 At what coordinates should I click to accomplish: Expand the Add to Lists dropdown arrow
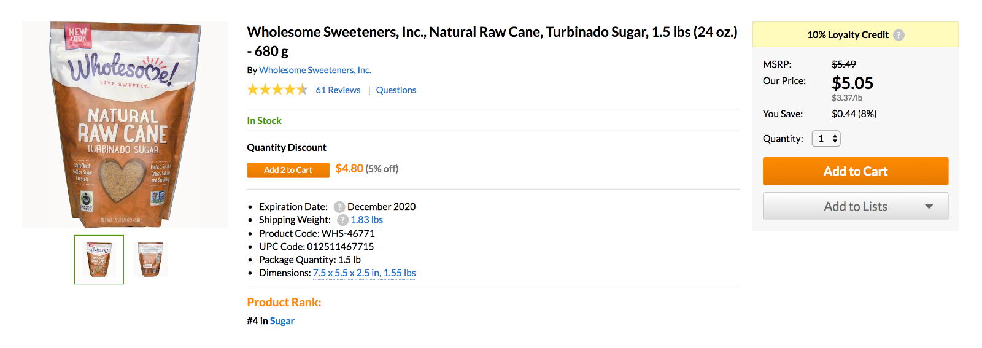[929, 207]
